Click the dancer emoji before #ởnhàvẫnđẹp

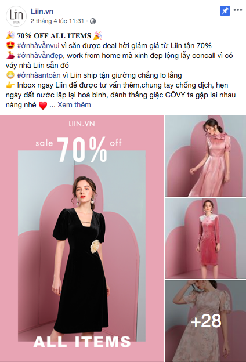coord(10,56)
